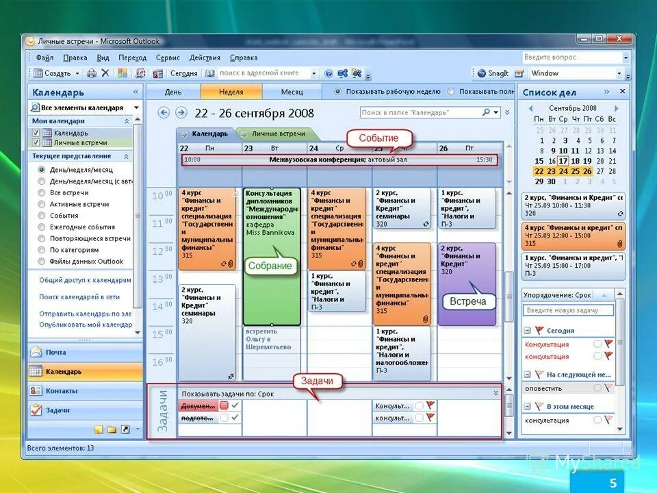Switch to the Месяц view tab
The width and height of the screenshot is (657, 493).
pos(292,92)
